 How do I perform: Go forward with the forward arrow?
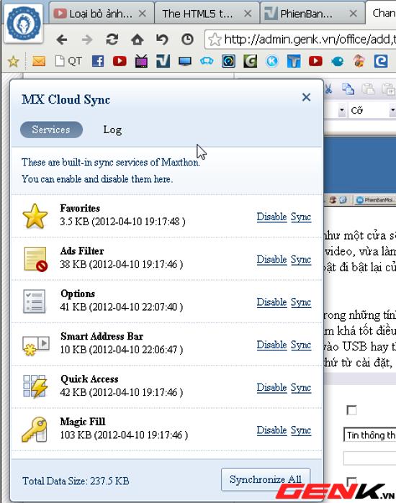pyautogui.click(x=86, y=40)
